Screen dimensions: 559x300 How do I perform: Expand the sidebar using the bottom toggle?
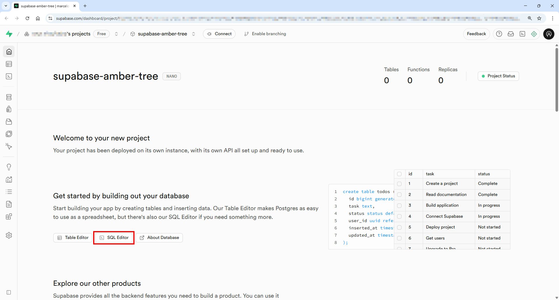[x=9, y=292]
